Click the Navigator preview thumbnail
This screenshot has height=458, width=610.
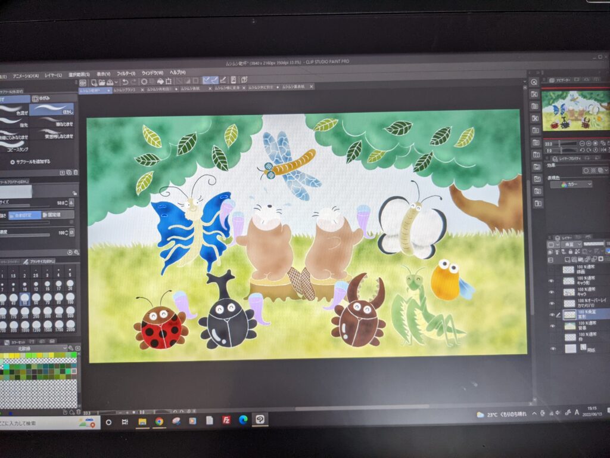[x=576, y=111]
